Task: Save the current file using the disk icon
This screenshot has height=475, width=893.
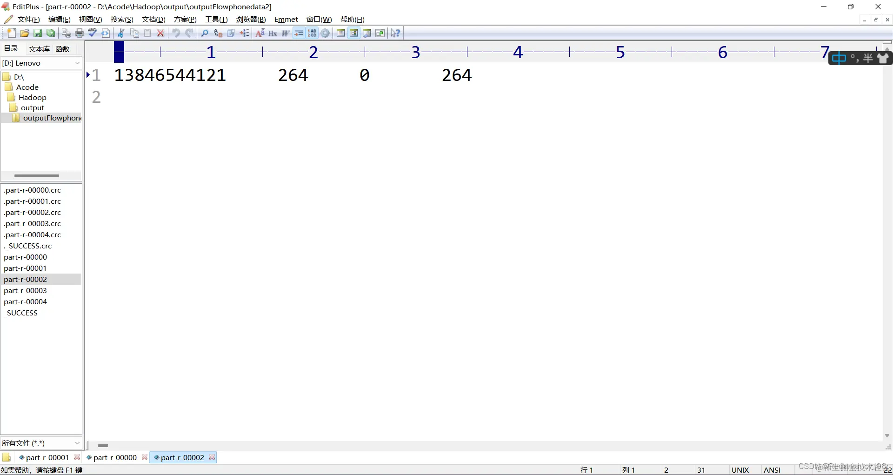Action: (x=38, y=33)
